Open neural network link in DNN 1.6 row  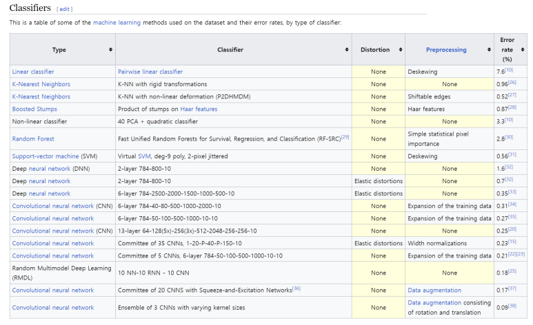(50, 169)
